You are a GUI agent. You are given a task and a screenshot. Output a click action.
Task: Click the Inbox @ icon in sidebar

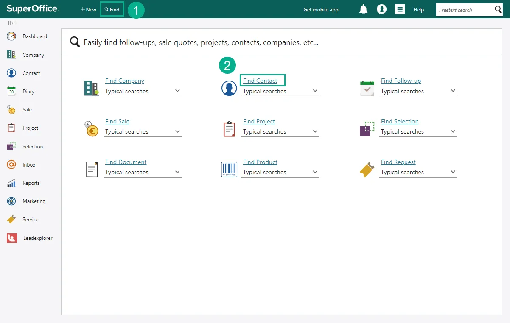point(11,165)
